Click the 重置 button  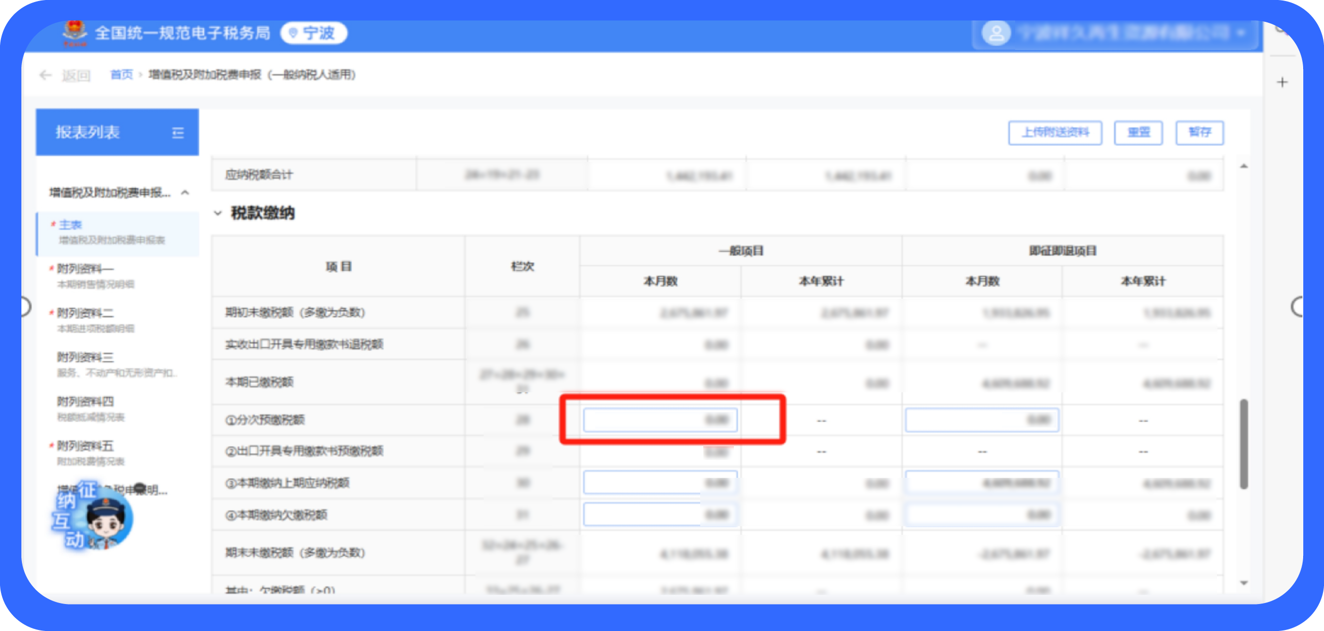(x=1138, y=133)
